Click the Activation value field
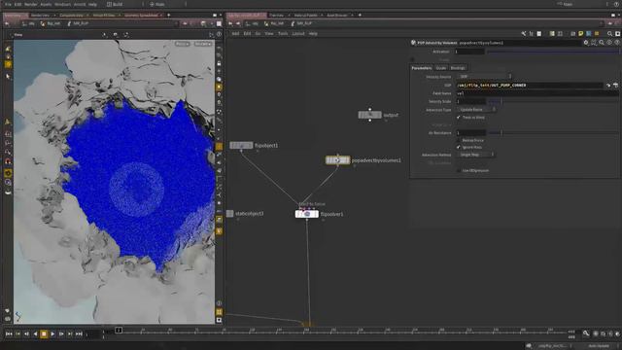This screenshot has height=350, width=622. (x=469, y=52)
